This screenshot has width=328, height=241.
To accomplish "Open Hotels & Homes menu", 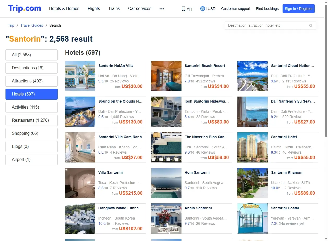I will coord(64,9).
